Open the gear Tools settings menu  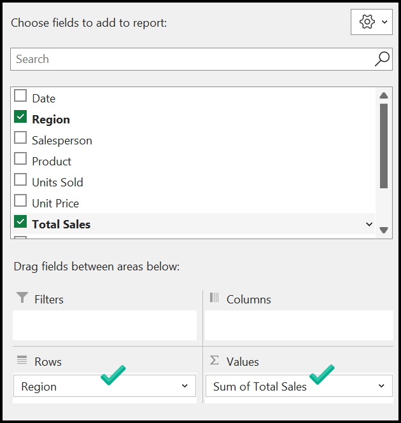tap(372, 22)
